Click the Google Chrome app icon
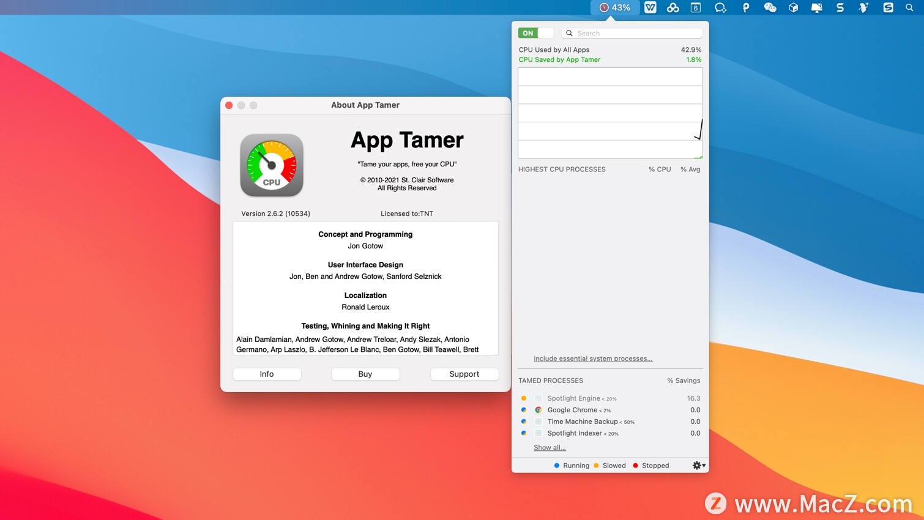924x520 pixels. click(538, 410)
